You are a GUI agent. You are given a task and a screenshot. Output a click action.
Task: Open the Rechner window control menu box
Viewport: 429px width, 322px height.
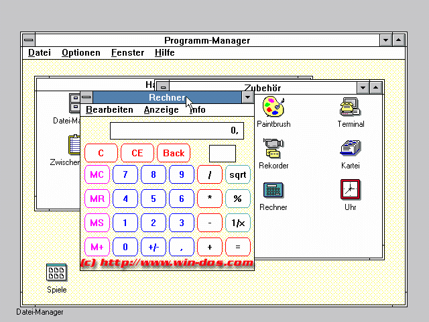click(86, 97)
